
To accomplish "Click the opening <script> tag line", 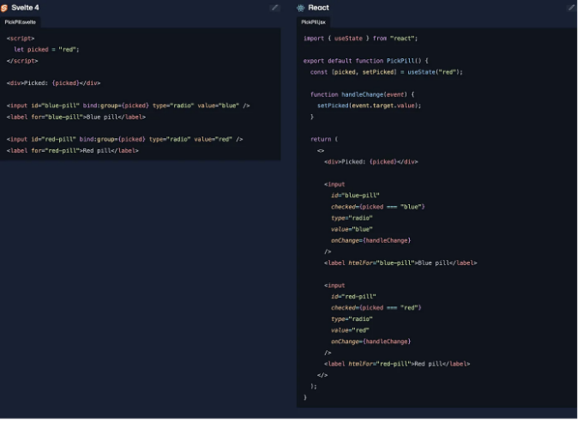I will 21,39.
